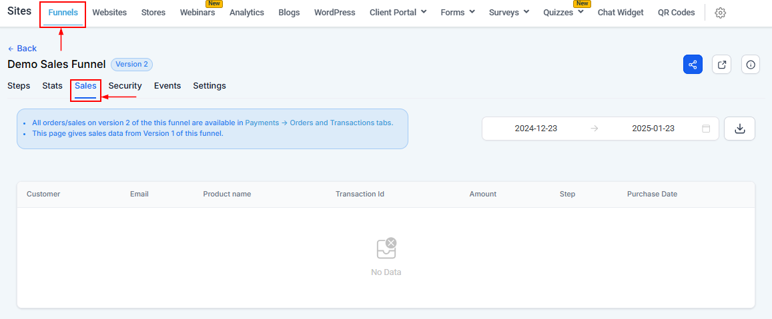Open the Webinars tab
Image resolution: width=772 pixels, height=319 pixels.
click(x=198, y=12)
